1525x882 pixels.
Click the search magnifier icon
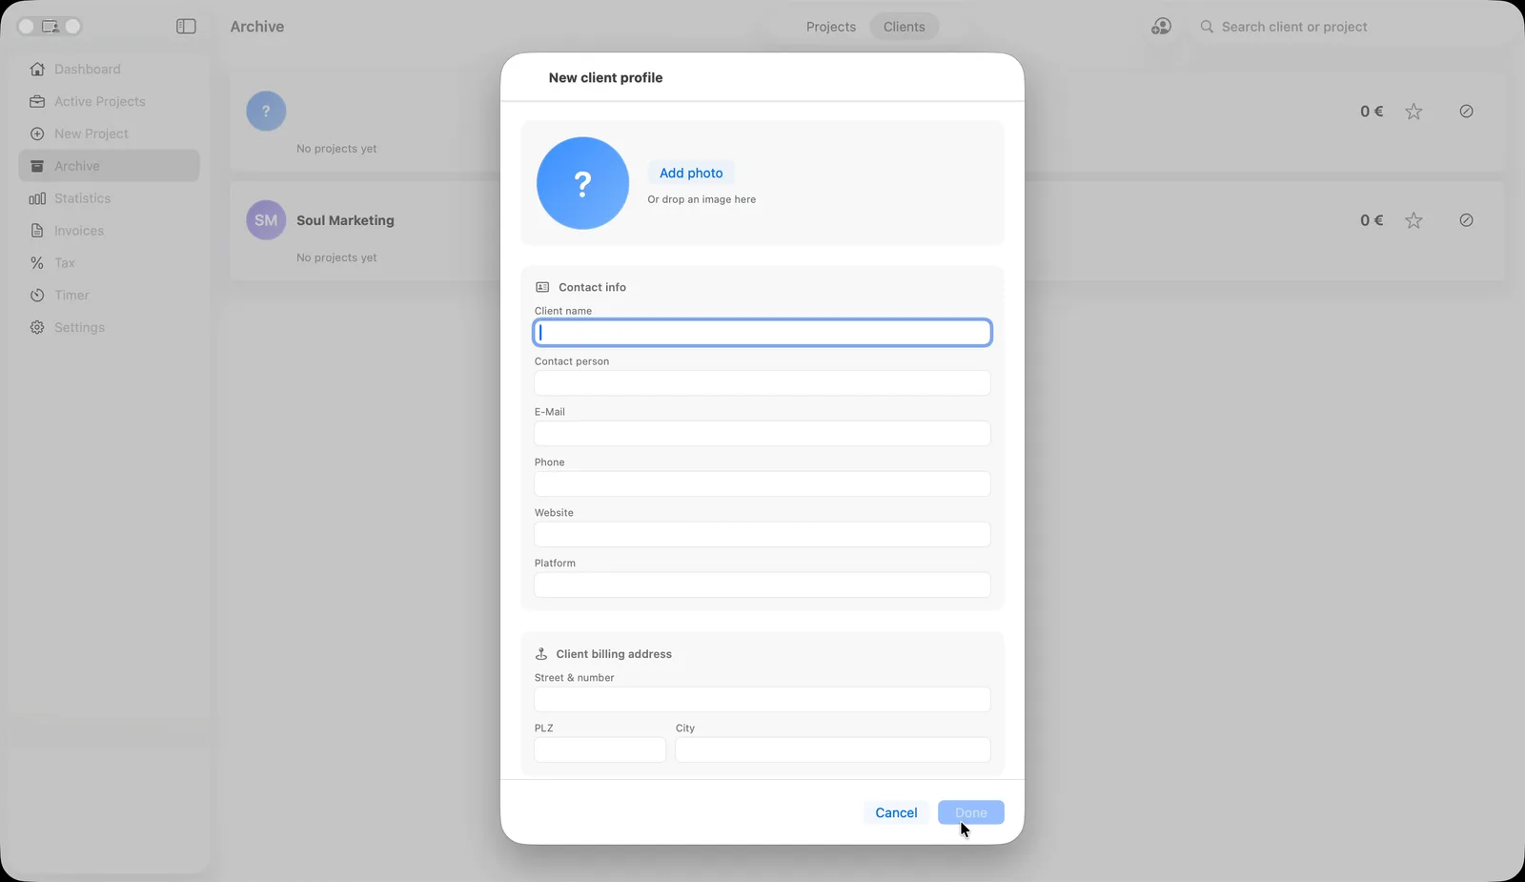[x=1207, y=27]
